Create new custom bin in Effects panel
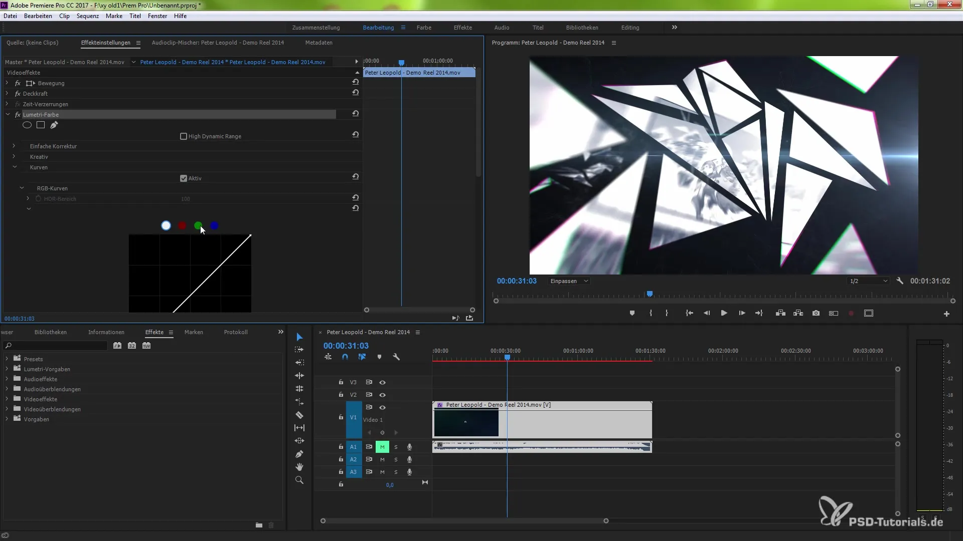Image resolution: width=963 pixels, height=541 pixels. pyautogui.click(x=259, y=525)
